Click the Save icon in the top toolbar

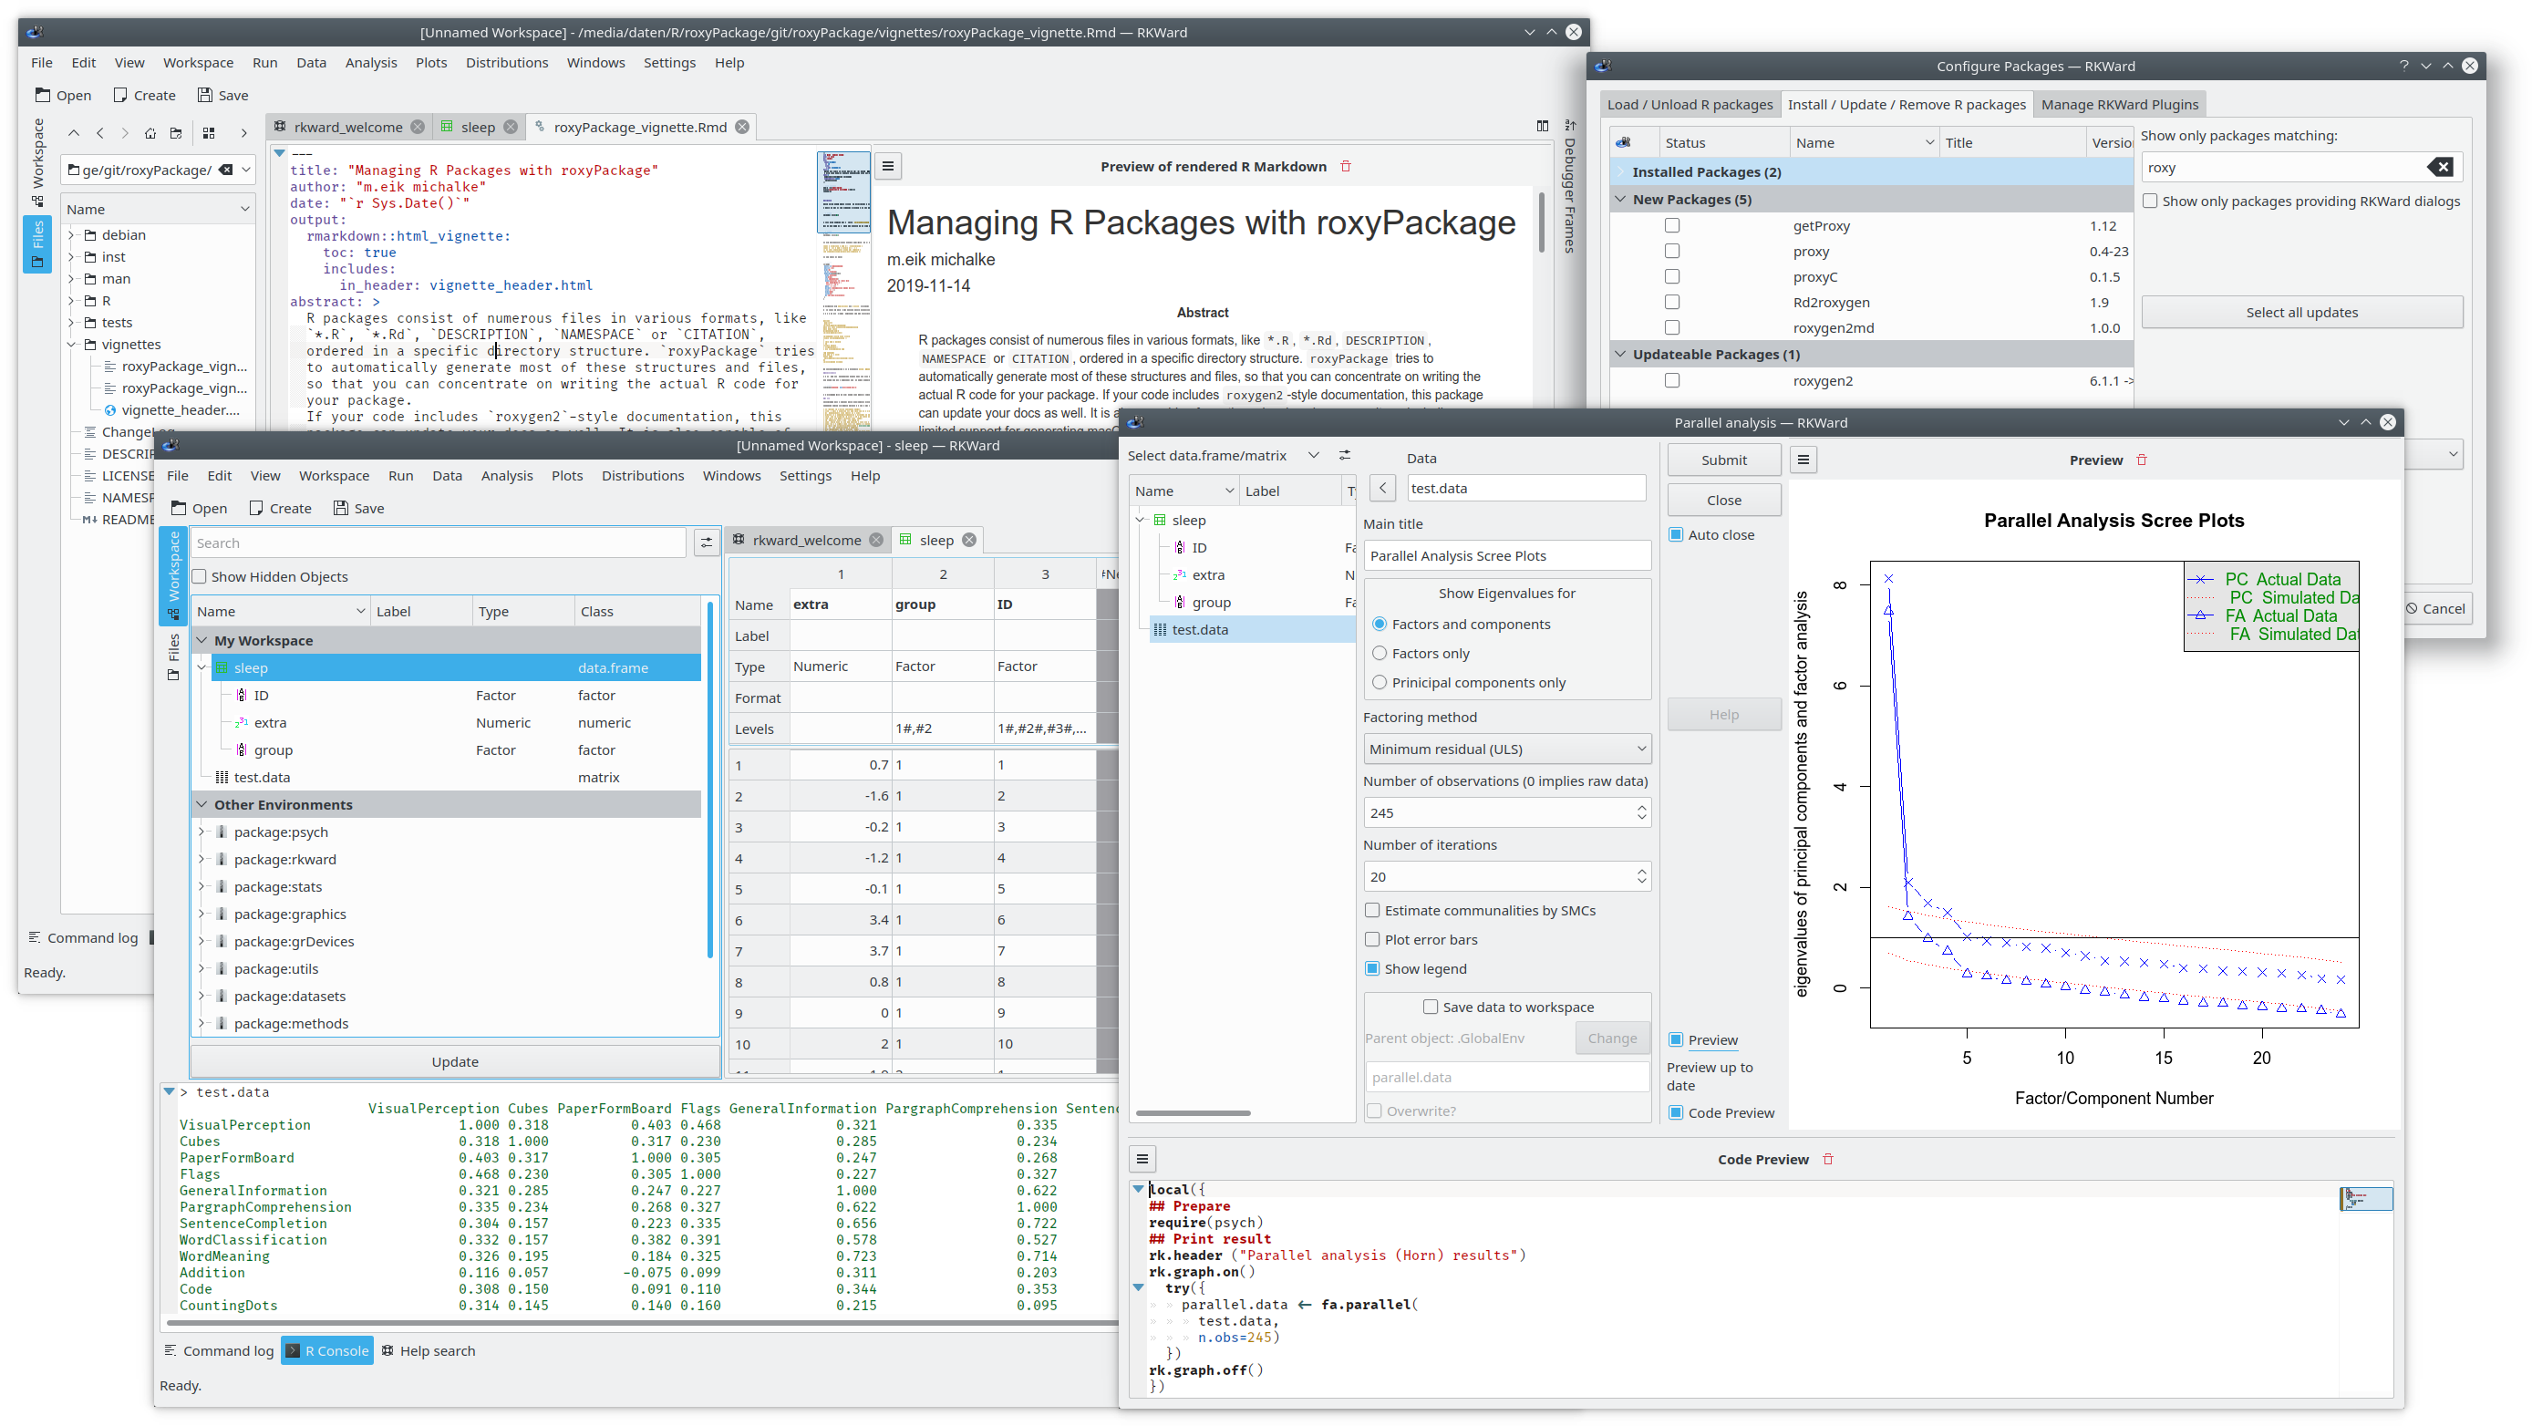coord(204,96)
